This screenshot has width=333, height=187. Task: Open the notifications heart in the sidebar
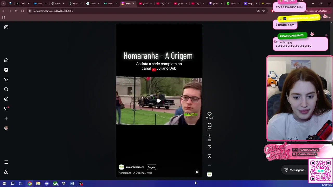pos(6,109)
